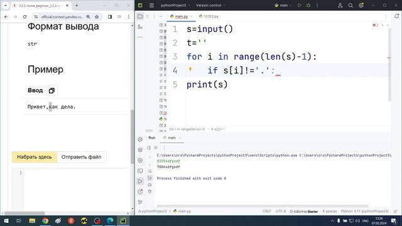Toggle soft-wrap in Run console

(149, 171)
